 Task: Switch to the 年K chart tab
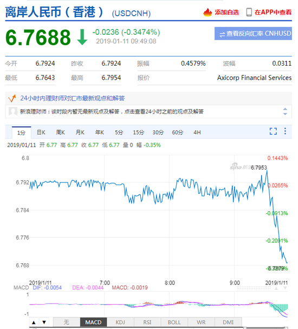tap(99, 132)
